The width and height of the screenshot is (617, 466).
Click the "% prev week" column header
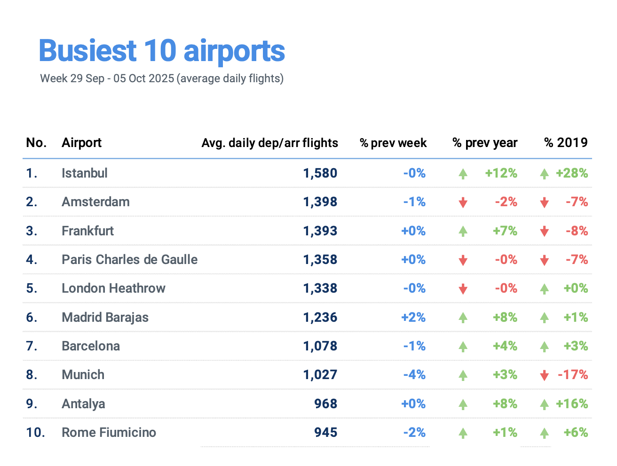393,143
